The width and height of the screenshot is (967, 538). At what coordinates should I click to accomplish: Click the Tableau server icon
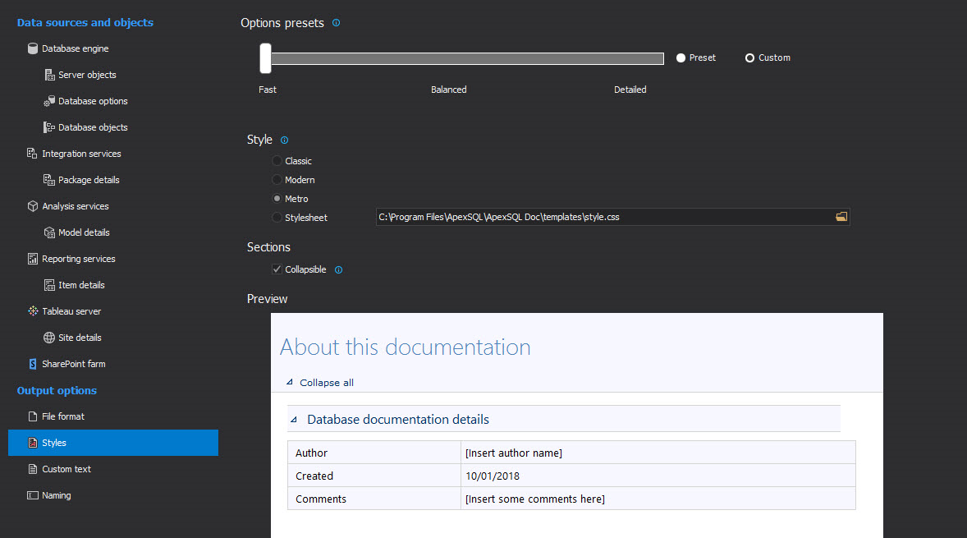tap(33, 311)
